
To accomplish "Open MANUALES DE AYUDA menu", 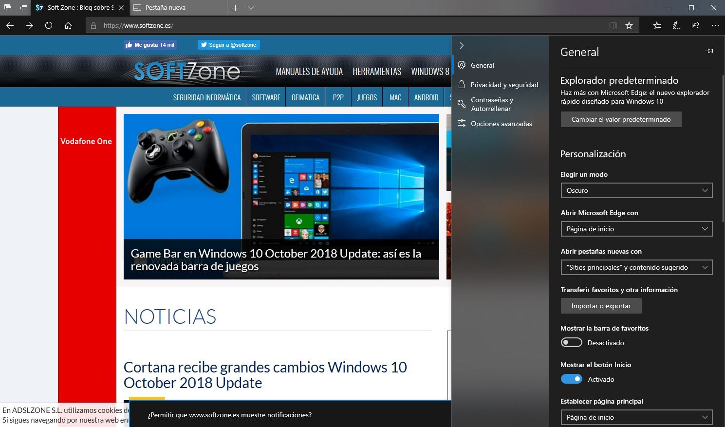I will point(309,72).
